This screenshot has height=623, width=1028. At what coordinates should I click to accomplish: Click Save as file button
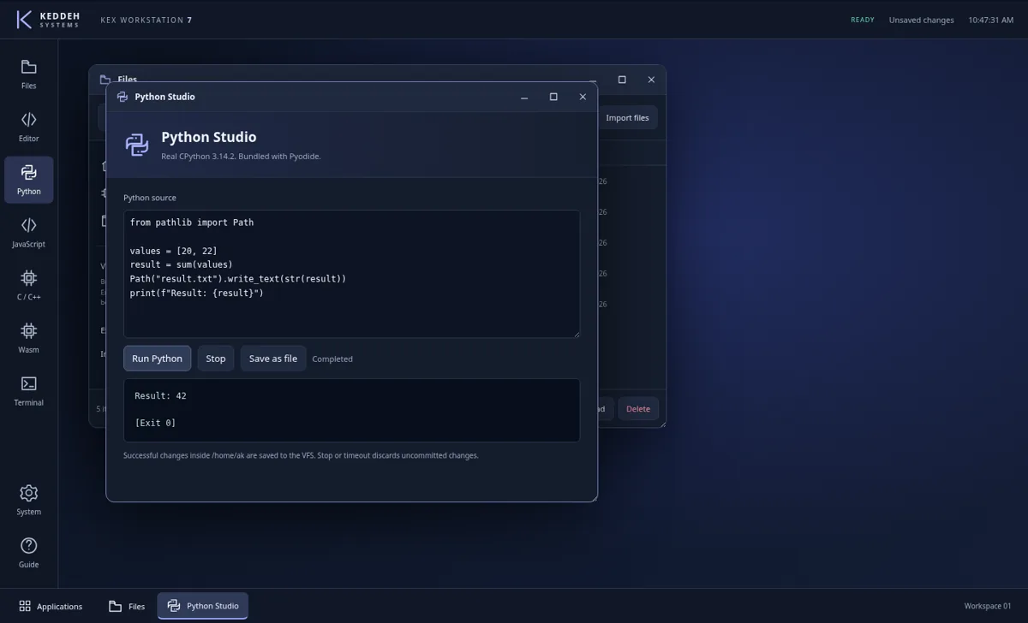pos(273,359)
